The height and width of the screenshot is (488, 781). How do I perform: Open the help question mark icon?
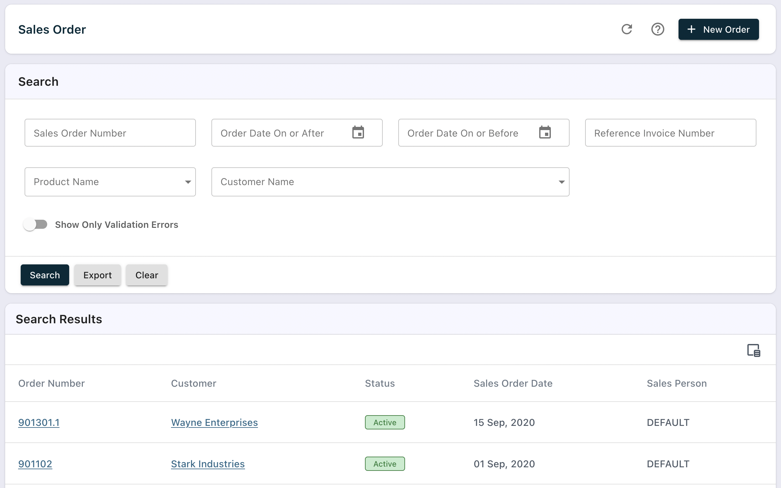[658, 29]
